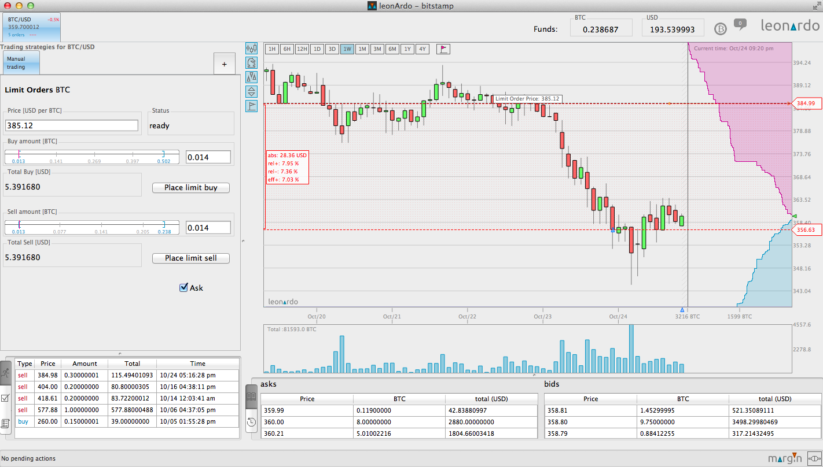Select the BTC/USD market tab
The image size is (823, 467).
pyautogui.click(x=31, y=27)
